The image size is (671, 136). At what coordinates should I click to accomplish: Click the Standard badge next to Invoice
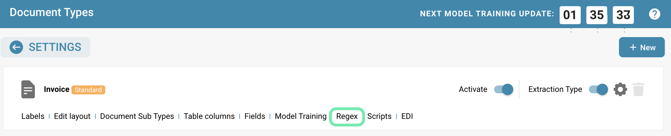(88, 90)
